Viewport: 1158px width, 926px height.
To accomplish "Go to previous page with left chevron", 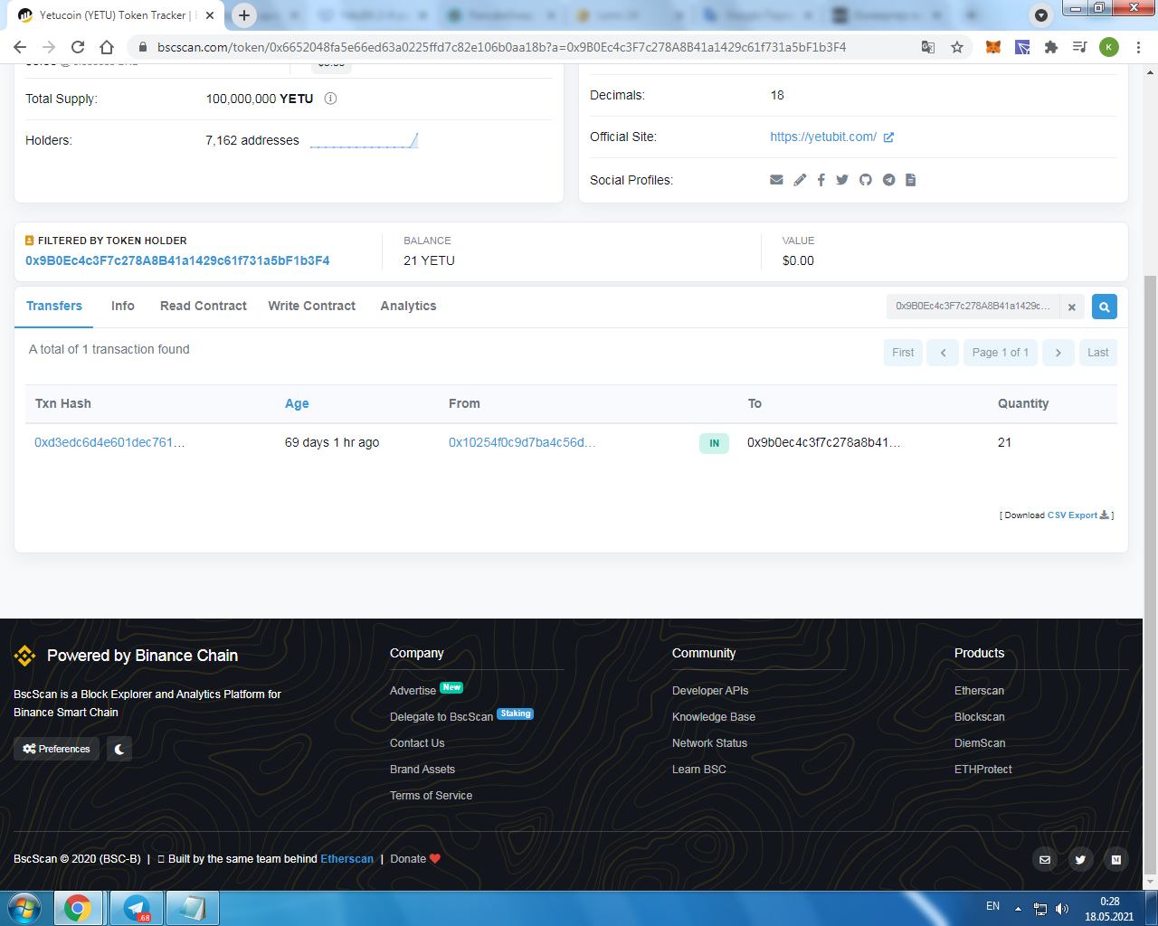I will (x=943, y=353).
